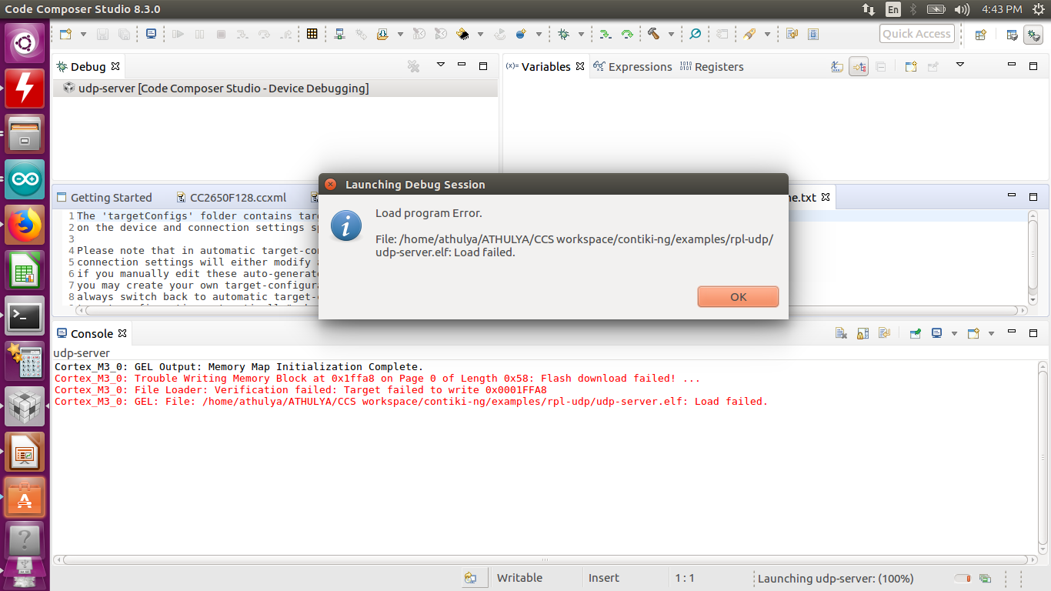
Task: Toggle Pin Console icon
Action: tap(916, 334)
